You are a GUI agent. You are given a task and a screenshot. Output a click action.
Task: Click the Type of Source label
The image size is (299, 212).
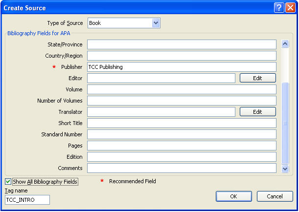point(65,23)
